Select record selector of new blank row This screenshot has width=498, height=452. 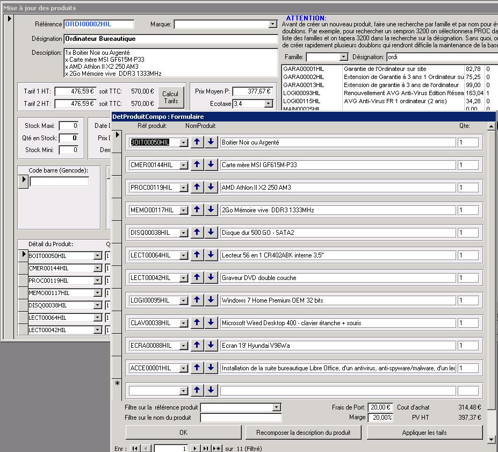pyautogui.click(x=117, y=390)
